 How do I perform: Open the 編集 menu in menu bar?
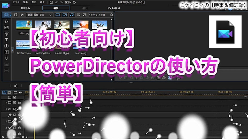coord(25,2)
